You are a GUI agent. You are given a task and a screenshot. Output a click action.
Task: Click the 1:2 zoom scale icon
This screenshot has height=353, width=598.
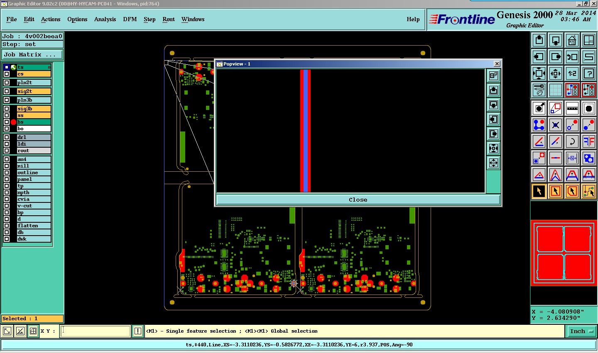tap(572, 73)
